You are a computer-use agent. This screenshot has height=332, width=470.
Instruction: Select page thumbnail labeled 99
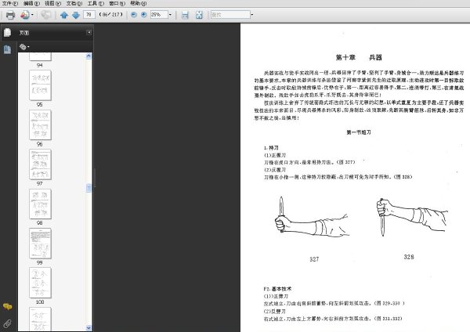click(x=40, y=244)
